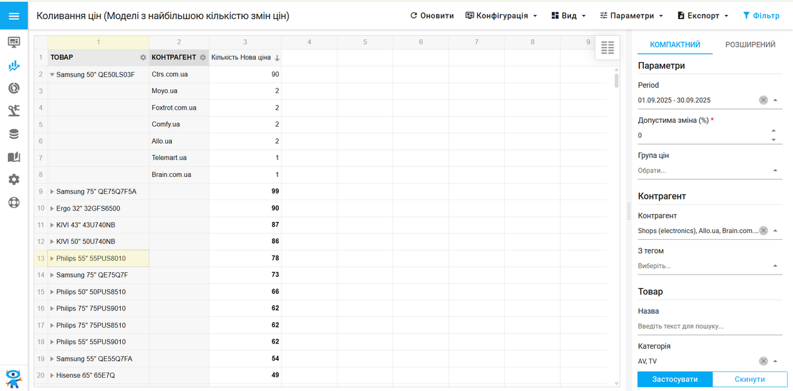
Task: Open the Конфігурація menu
Action: [x=501, y=15]
